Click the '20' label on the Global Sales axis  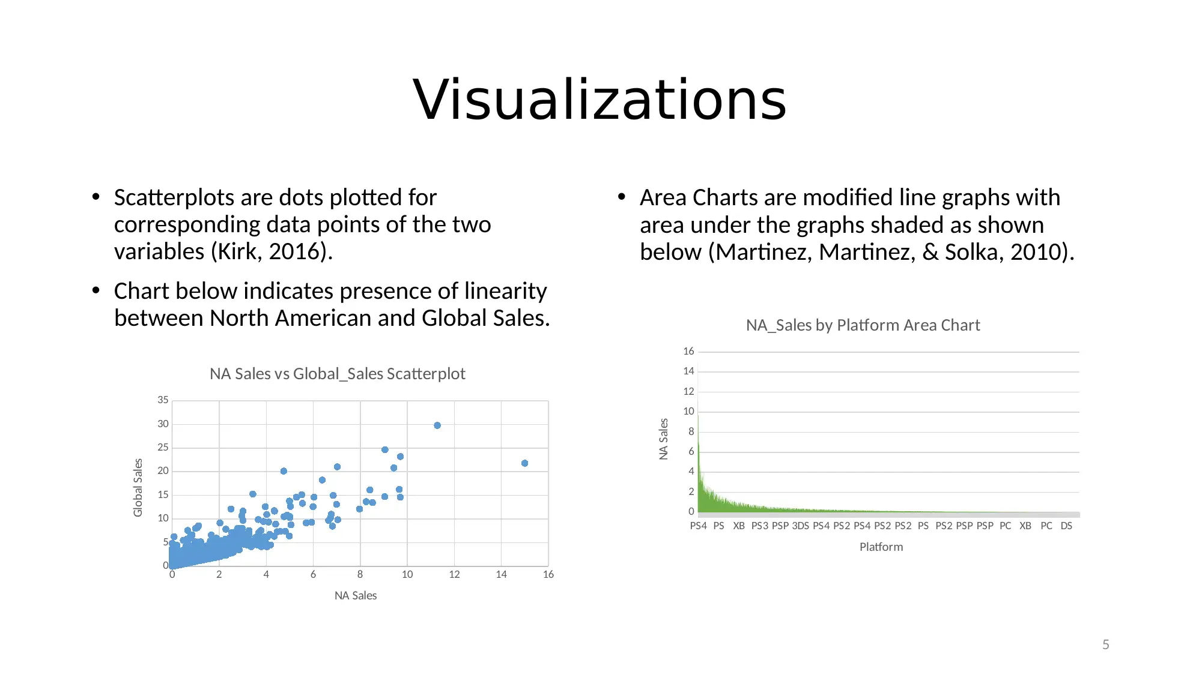[163, 470]
